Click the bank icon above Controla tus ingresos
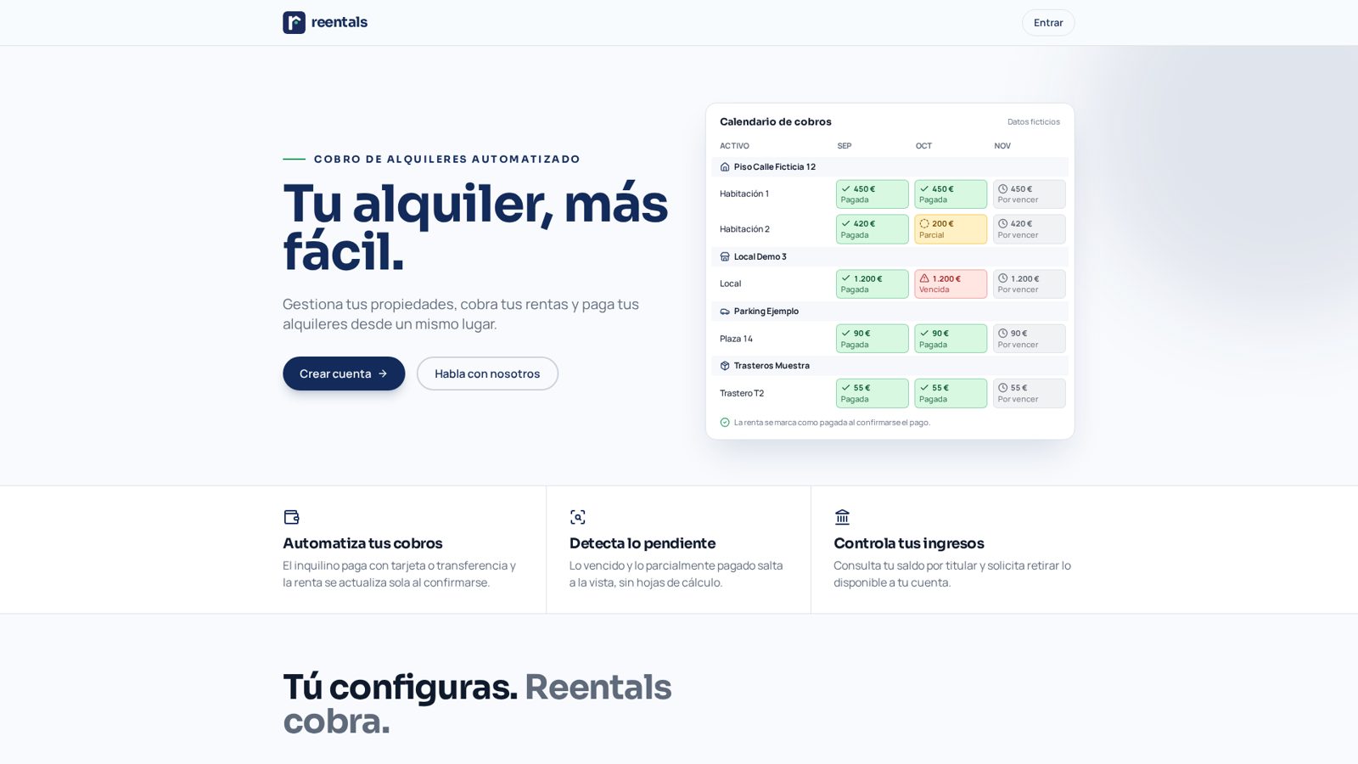The height and width of the screenshot is (764, 1358). click(842, 517)
